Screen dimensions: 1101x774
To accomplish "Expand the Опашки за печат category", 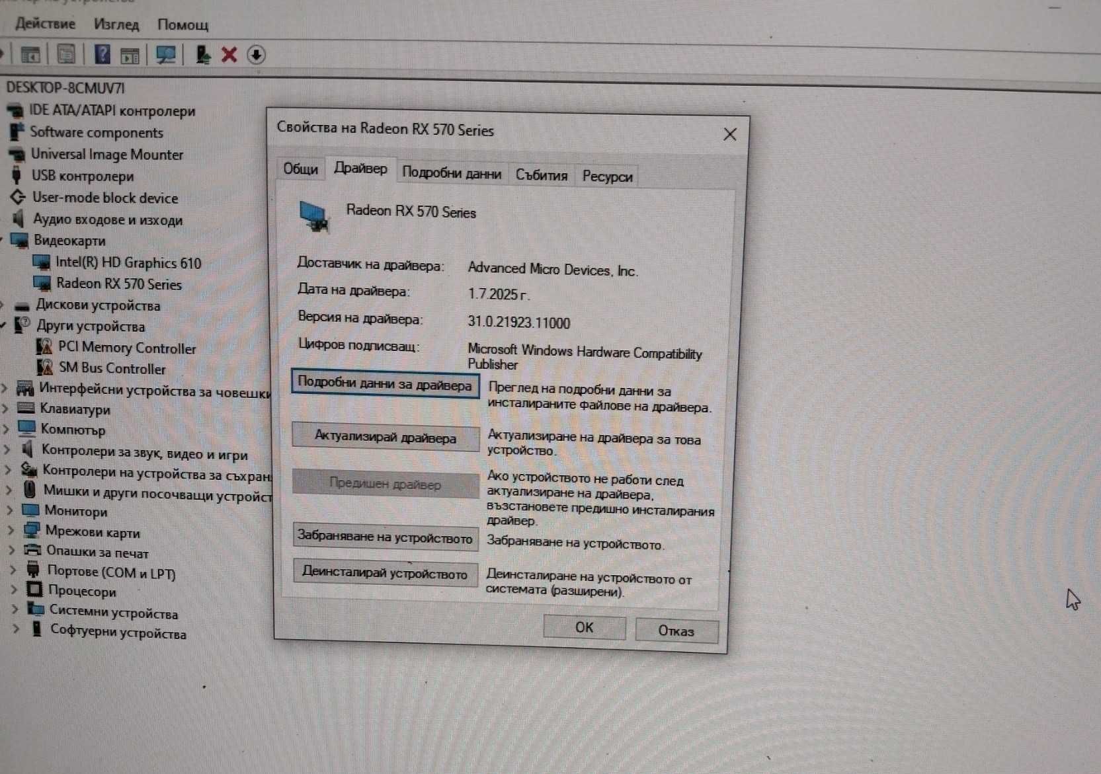I will [12, 550].
